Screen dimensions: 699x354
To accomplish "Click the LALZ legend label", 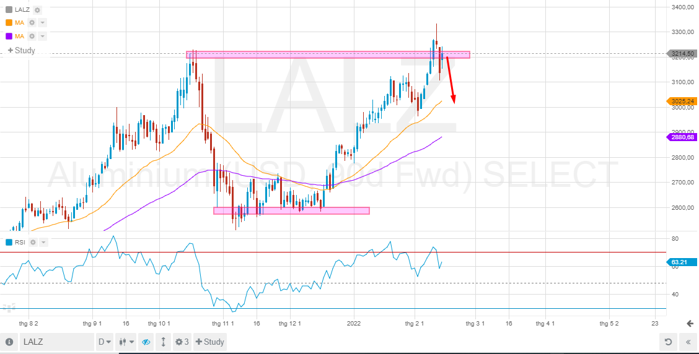I will click(22, 10).
